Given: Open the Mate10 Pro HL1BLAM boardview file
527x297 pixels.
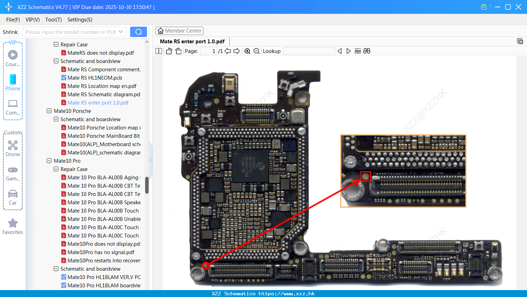Looking at the screenshot, I should 101,286.
